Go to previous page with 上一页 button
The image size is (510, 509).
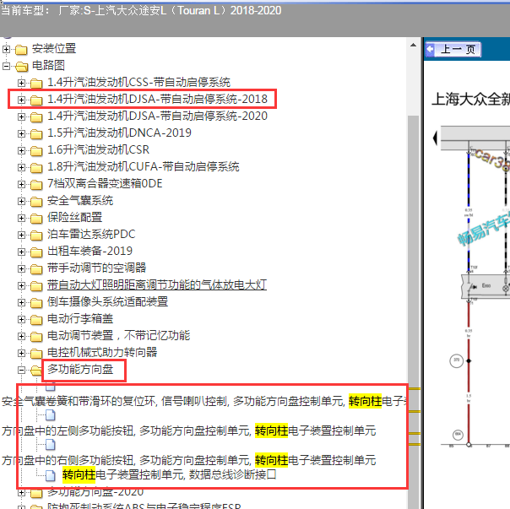[x=453, y=50]
